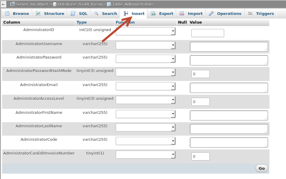Open function dropdown for AdministratorUsername
The image size is (286, 179).
145,45
